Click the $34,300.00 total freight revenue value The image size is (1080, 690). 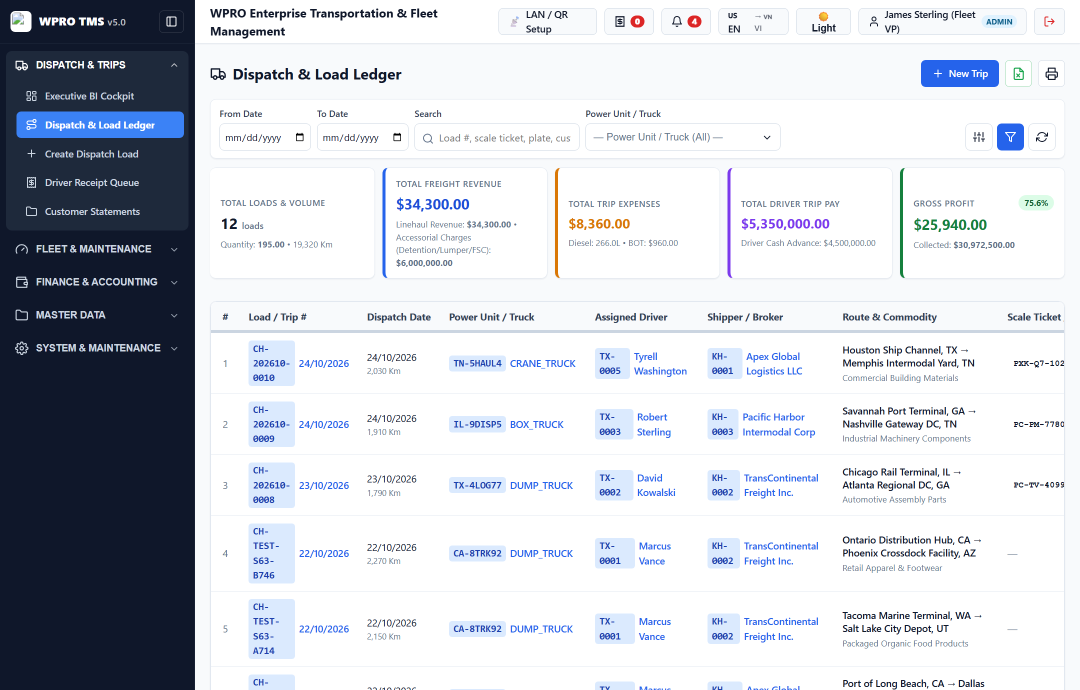(432, 204)
